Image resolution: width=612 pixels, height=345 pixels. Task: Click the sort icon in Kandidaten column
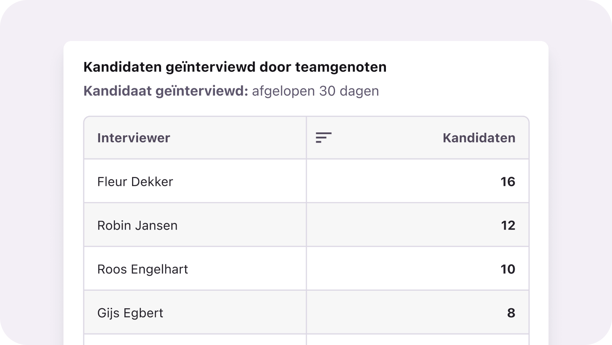(324, 137)
